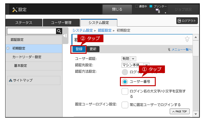Viewport: 205px width, 121px height.
Task: Enable 常に固定ユーザーでログインする checkbox
Action: 125,105
